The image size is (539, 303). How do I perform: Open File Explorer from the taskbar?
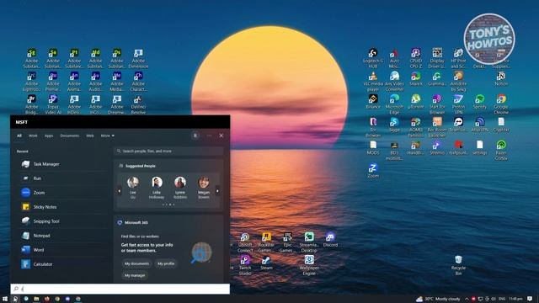(36, 299)
